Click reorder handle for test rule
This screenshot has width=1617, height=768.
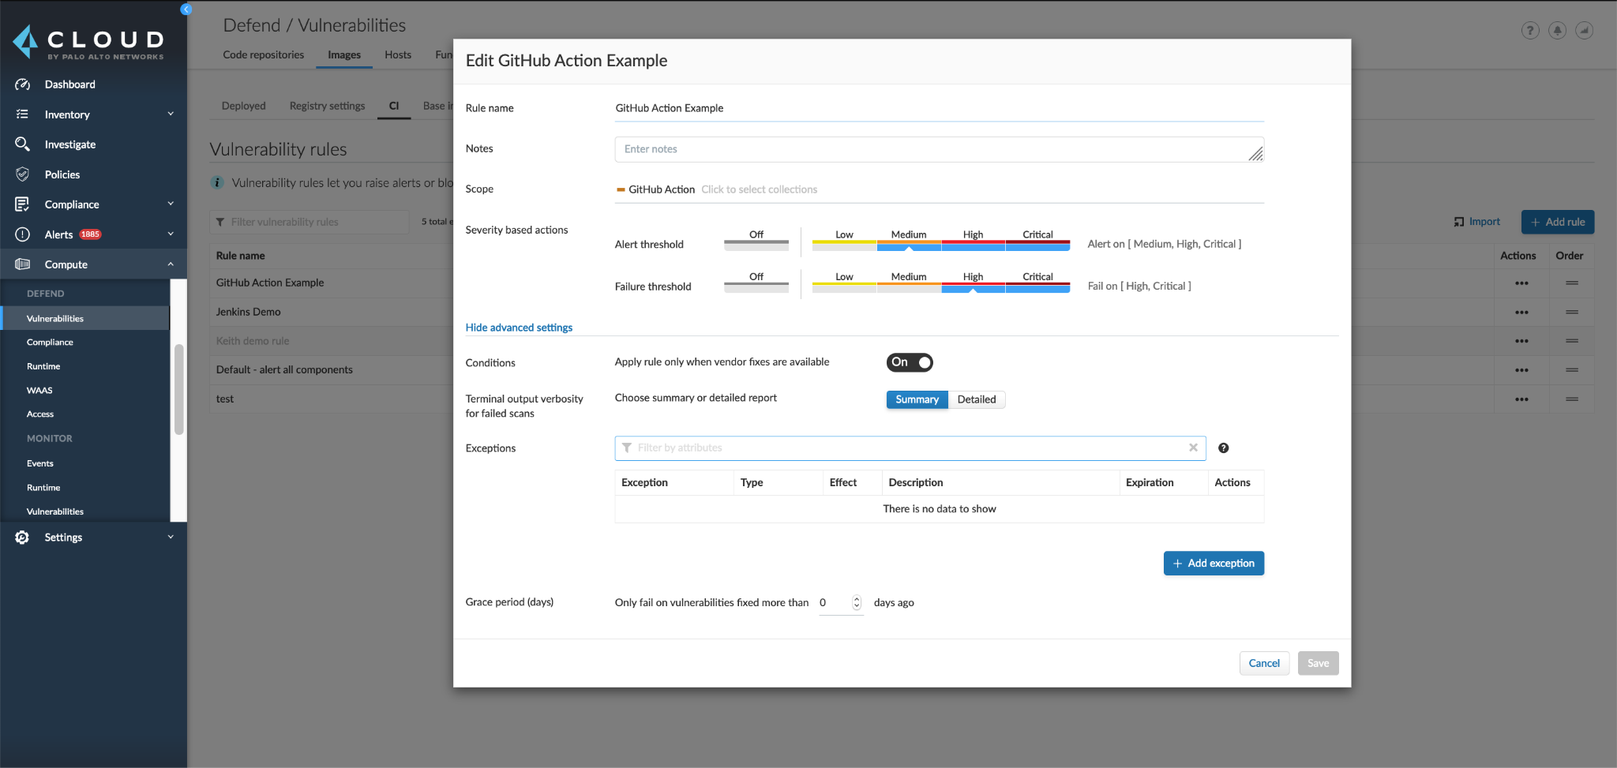tap(1572, 399)
